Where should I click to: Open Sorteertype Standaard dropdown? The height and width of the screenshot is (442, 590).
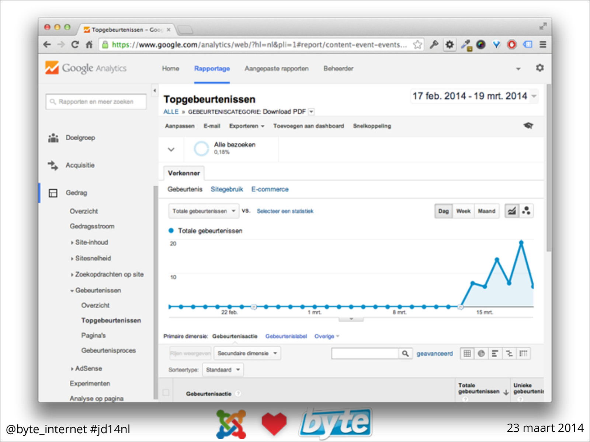[223, 370]
